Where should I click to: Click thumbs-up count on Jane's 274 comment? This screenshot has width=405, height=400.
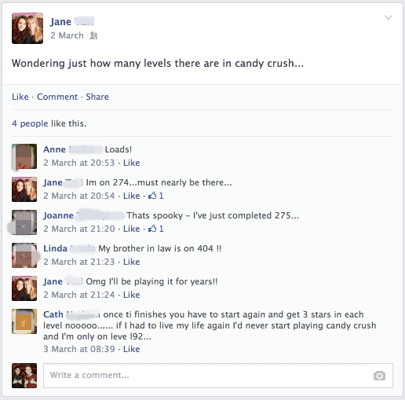coord(156,196)
